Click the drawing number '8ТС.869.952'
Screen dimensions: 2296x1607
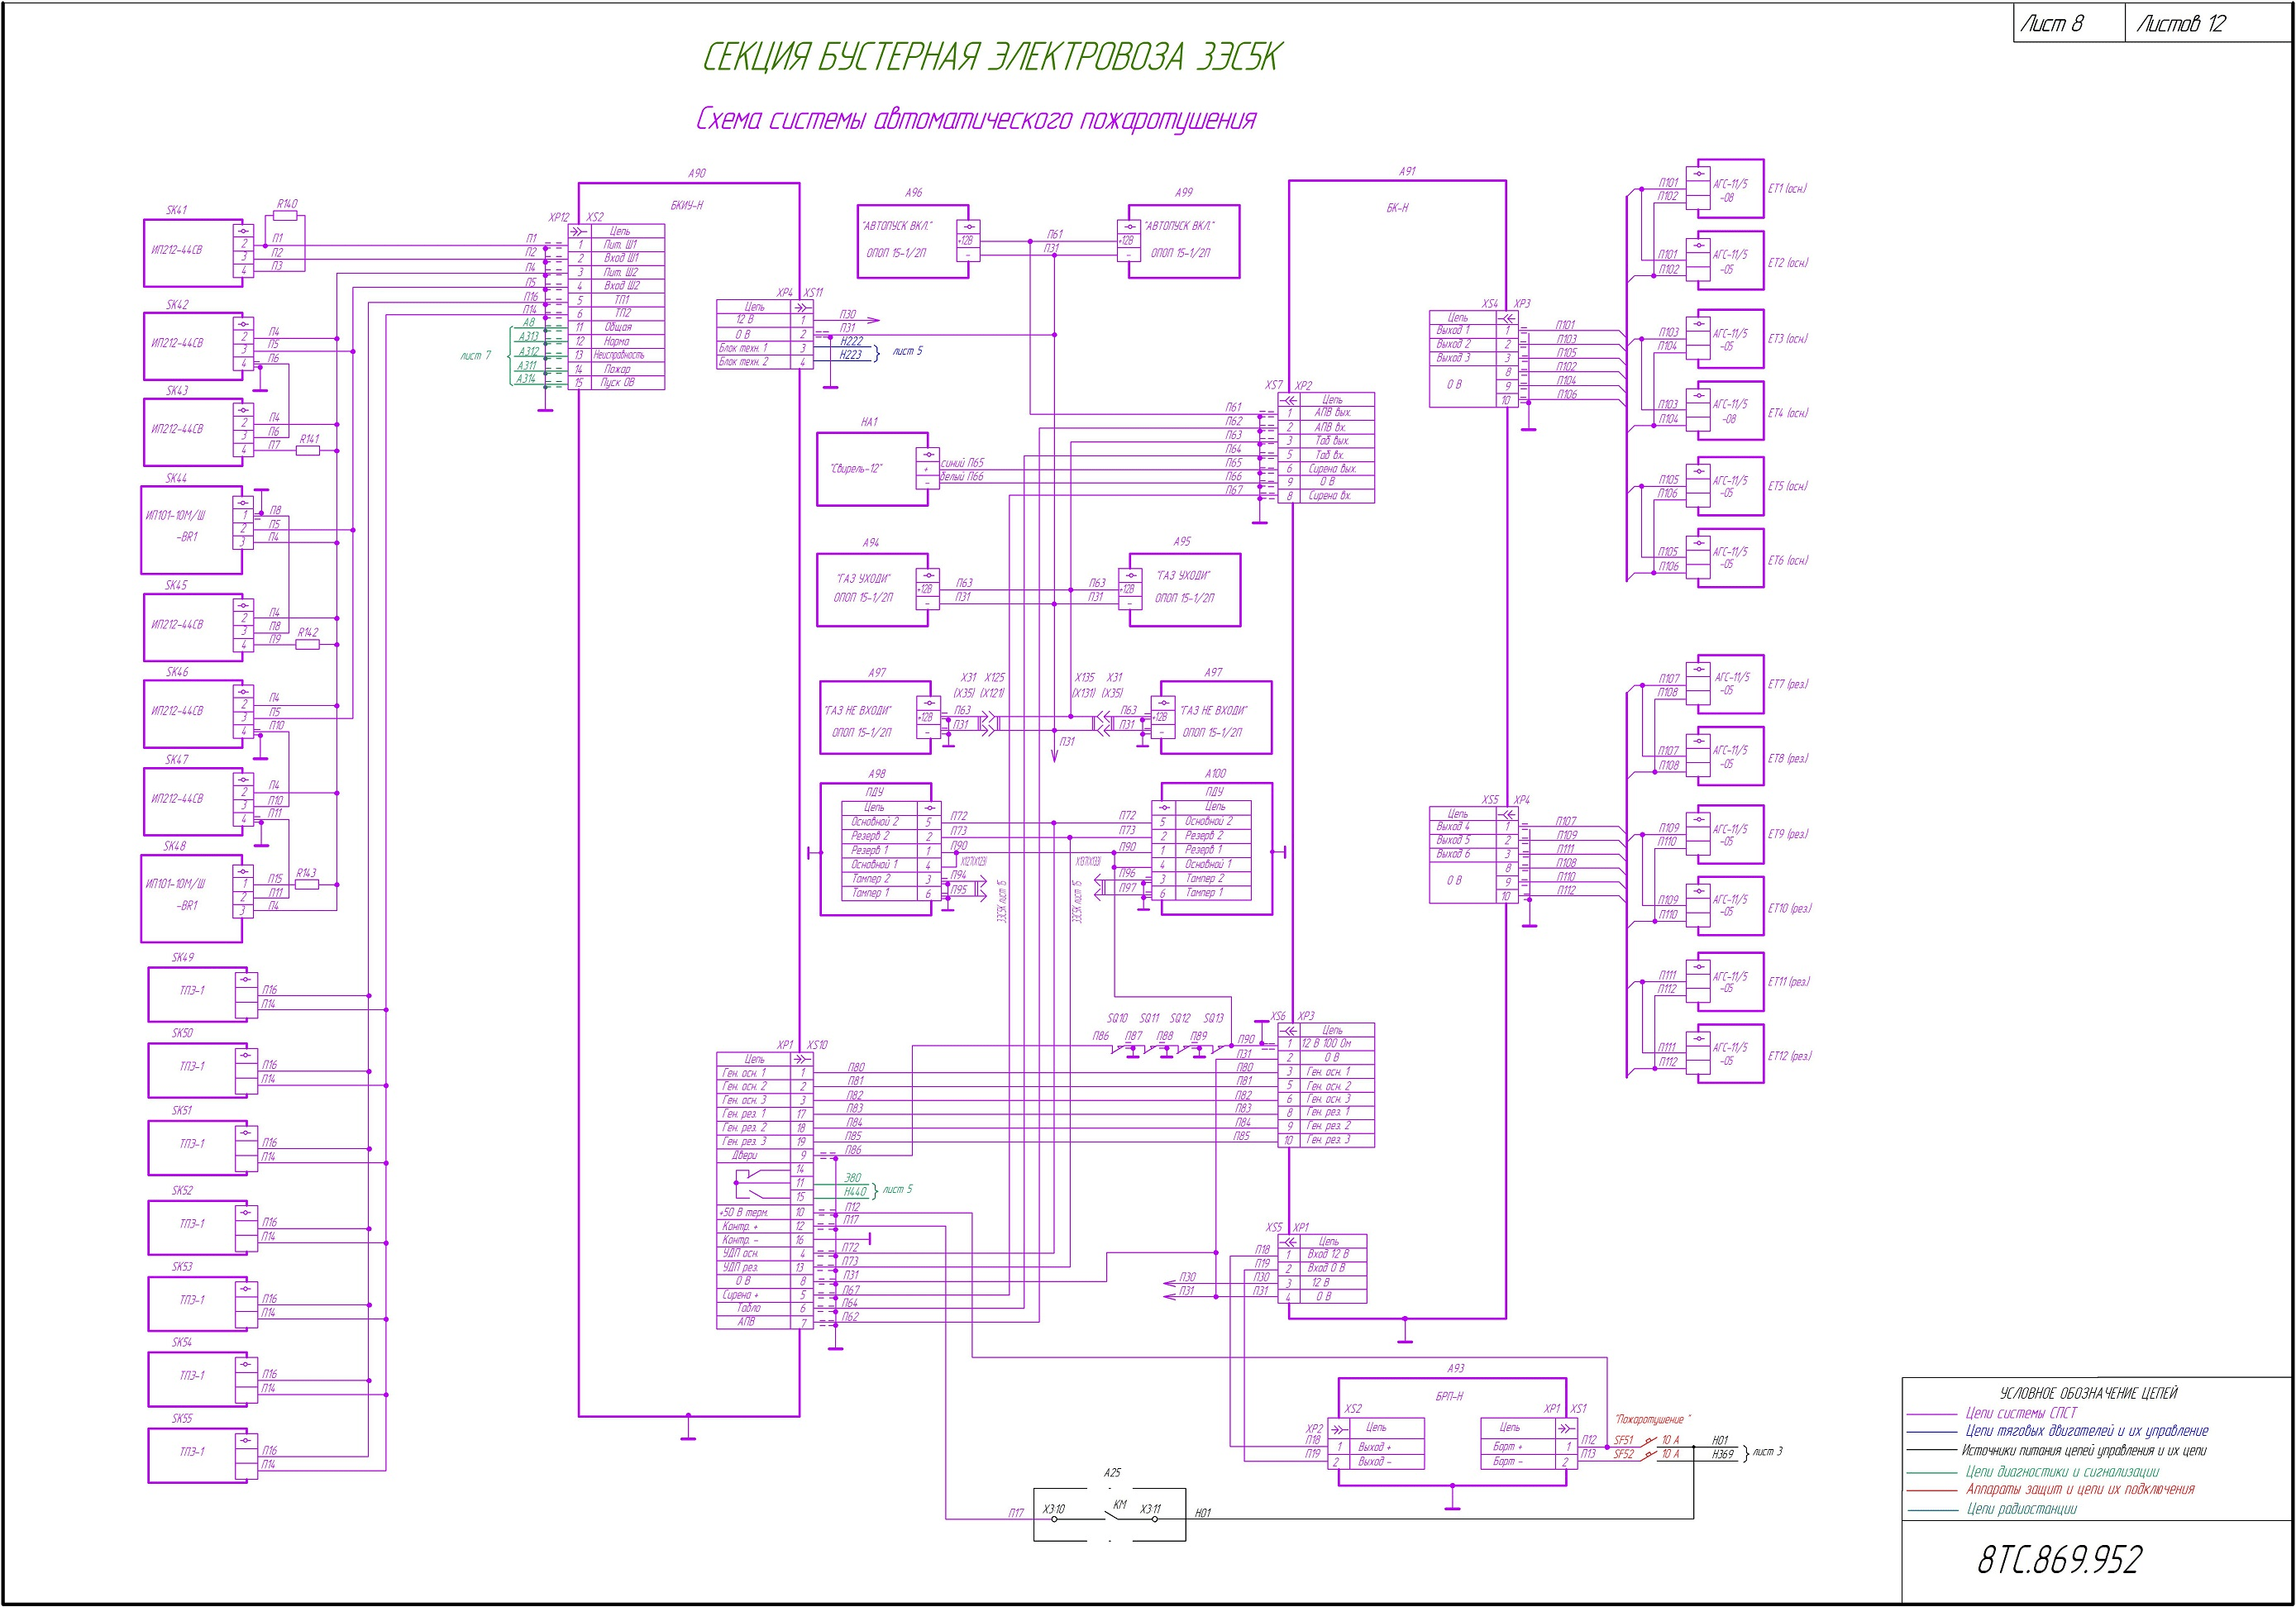(x=2060, y=1559)
